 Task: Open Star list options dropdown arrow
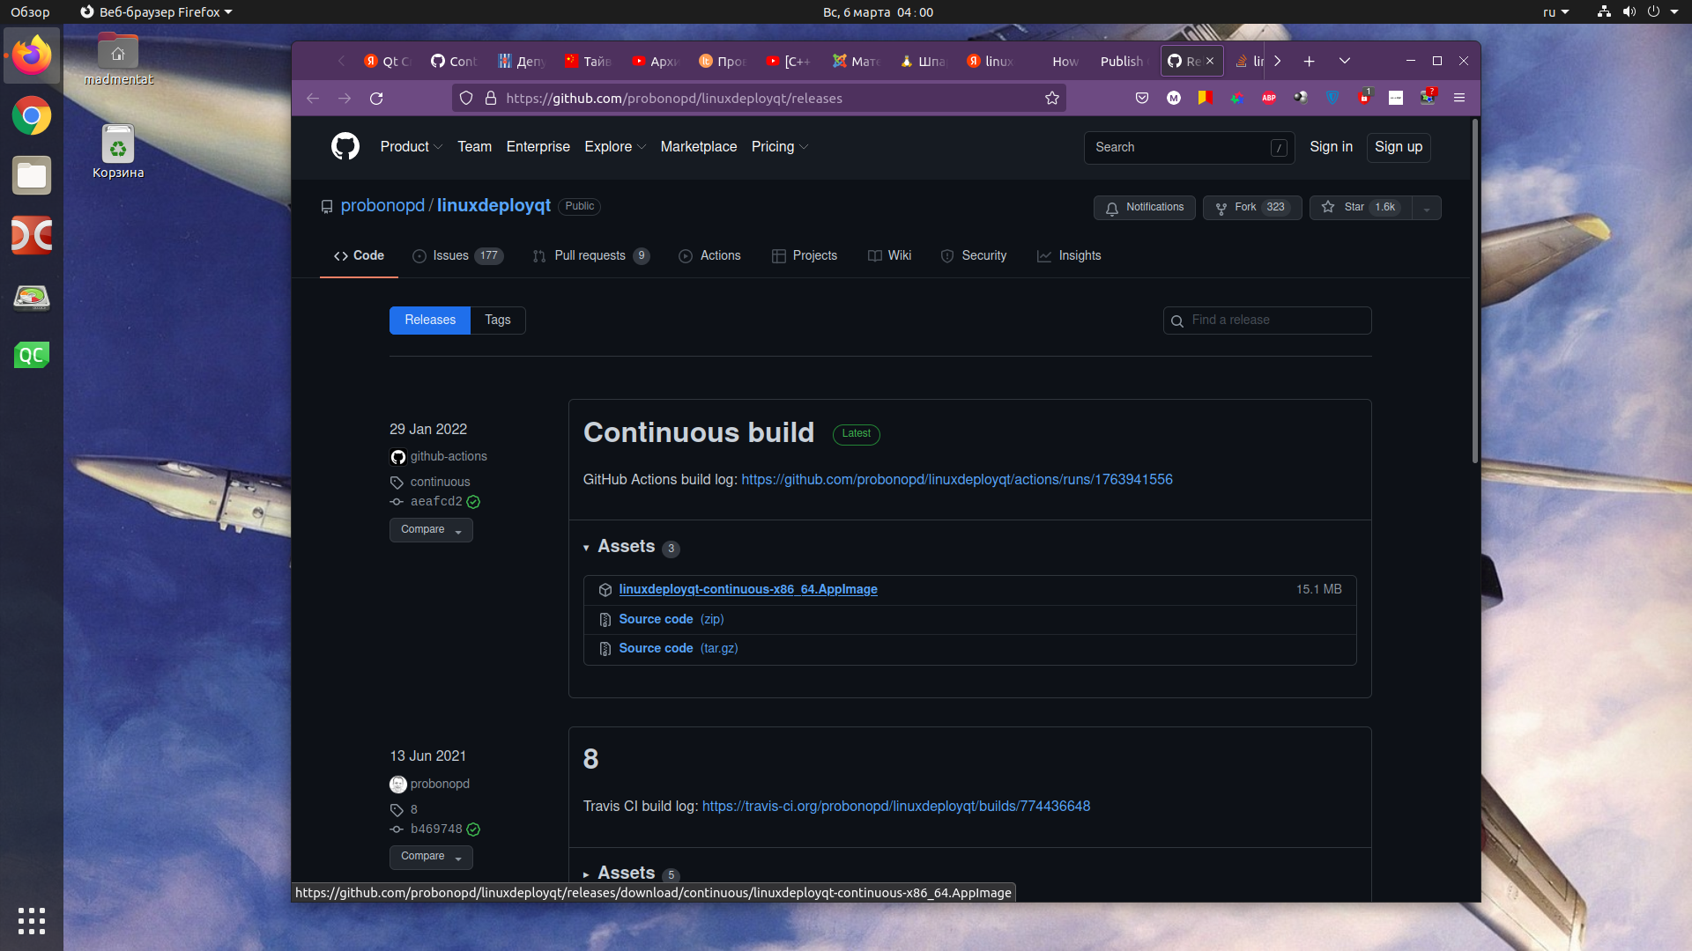pyautogui.click(x=1427, y=207)
